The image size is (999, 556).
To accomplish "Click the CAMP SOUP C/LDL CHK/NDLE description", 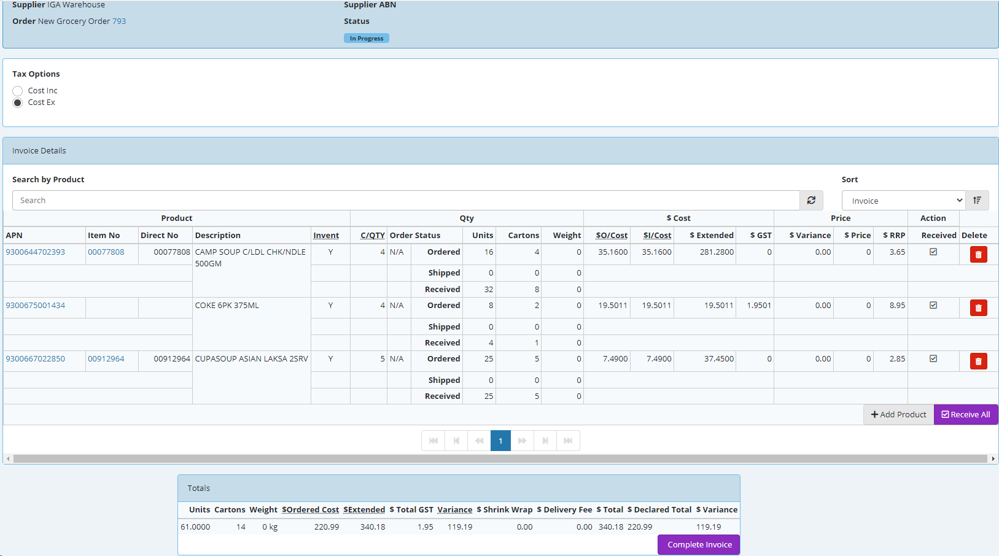I will (x=251, y=258).
